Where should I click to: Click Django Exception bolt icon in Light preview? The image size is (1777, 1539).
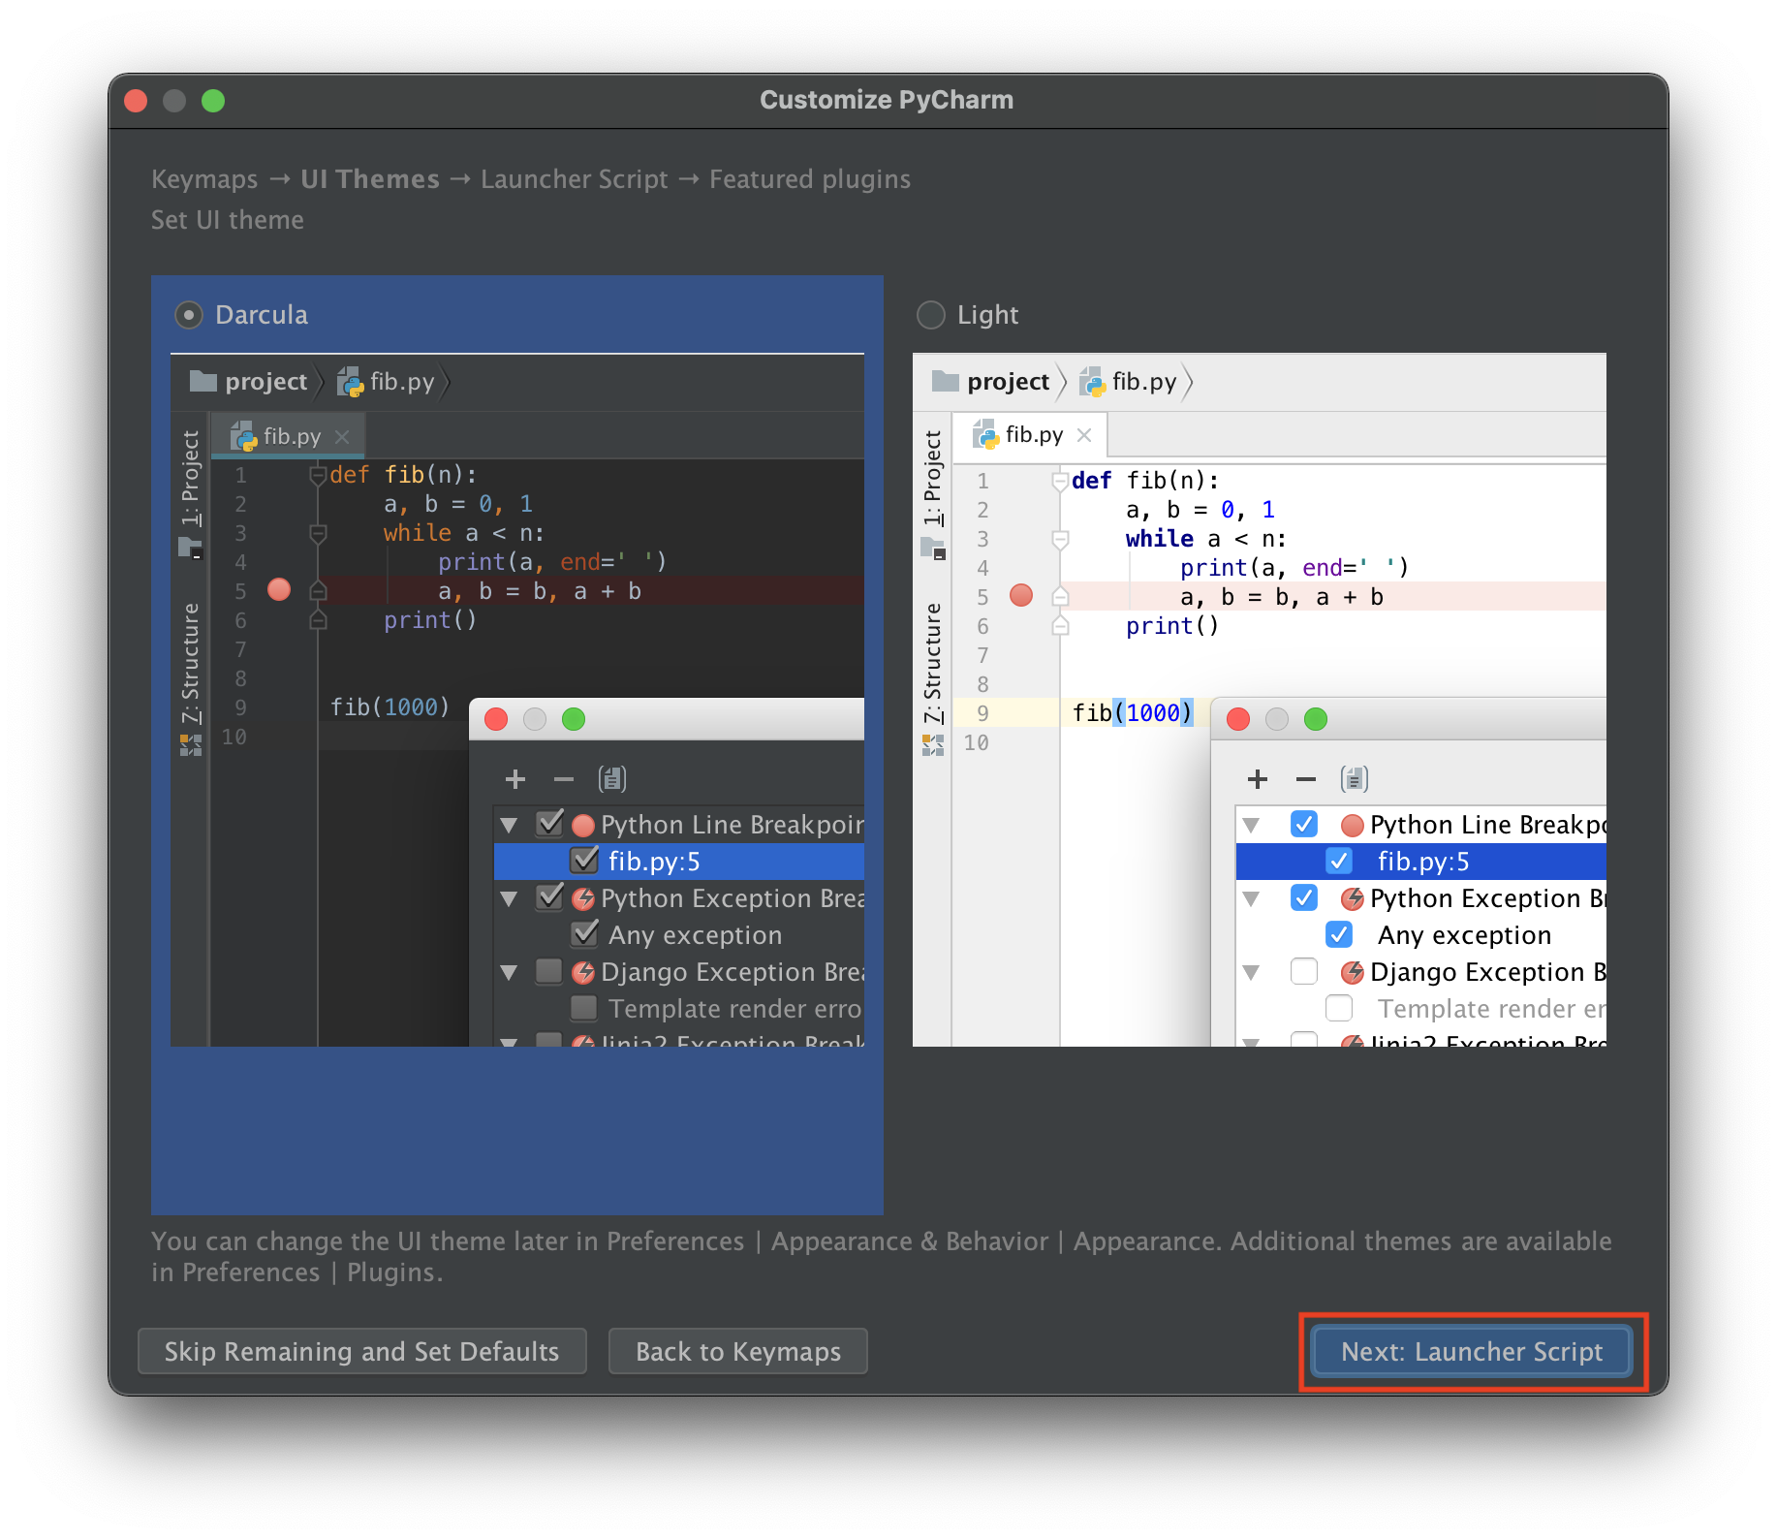(1353, 972)
